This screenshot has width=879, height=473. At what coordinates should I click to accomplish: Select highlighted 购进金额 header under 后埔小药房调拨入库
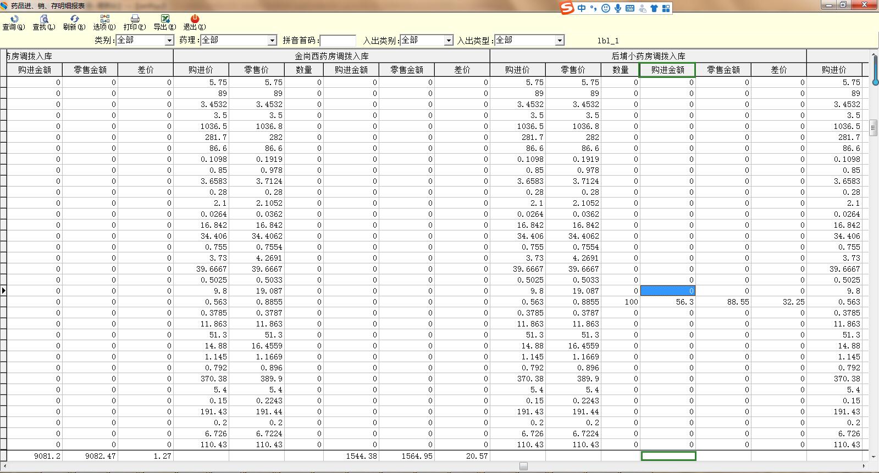(x=667, y=70)
